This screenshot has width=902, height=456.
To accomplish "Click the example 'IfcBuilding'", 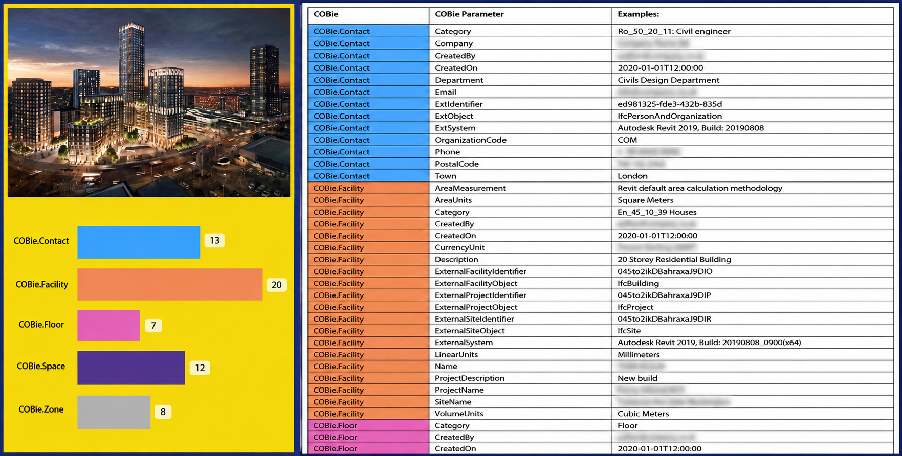I will (x=638, y=283).
